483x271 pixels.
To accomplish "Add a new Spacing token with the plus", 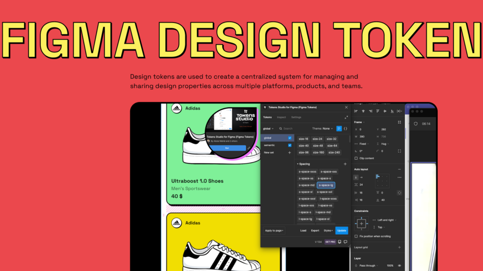I will click(345, 164).
